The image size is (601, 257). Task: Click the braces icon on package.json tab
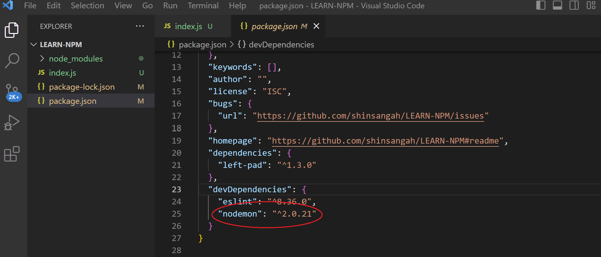pos(244,26)
